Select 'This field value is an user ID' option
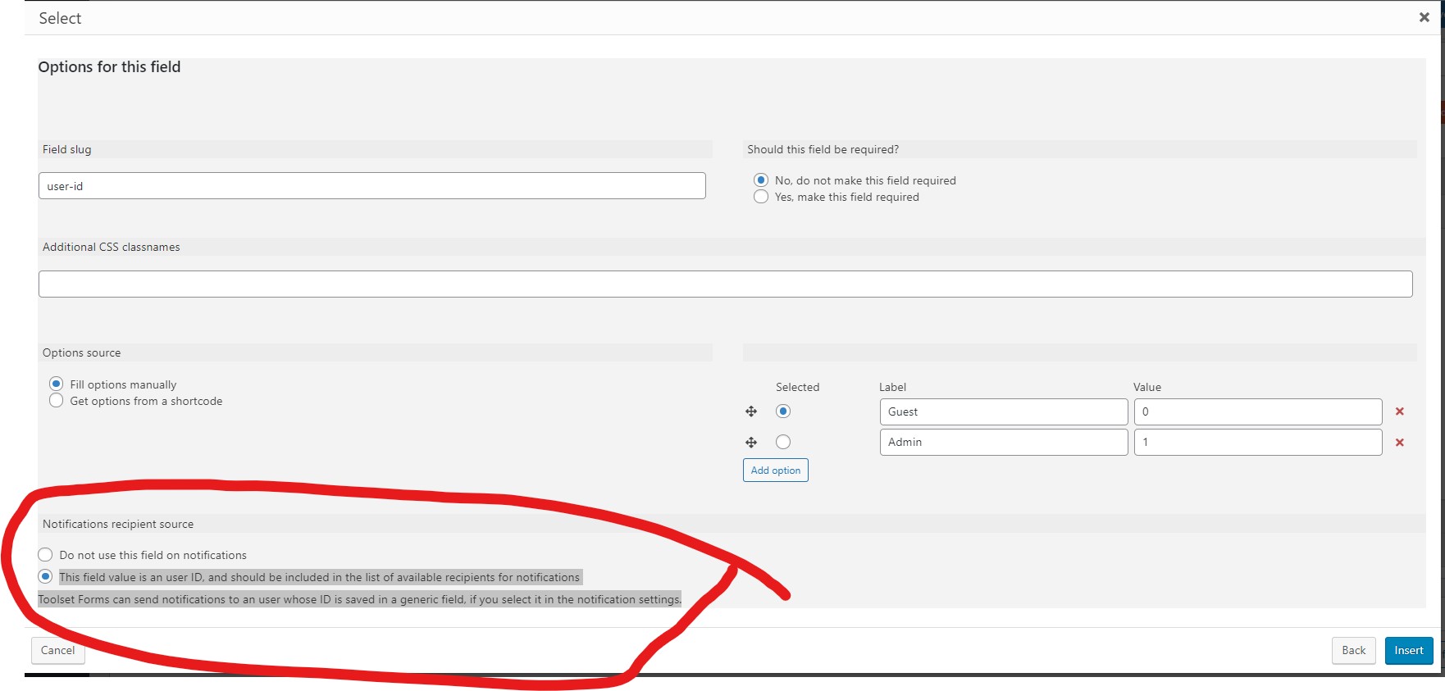Image resolution: width=1445 pixels, height=691 pixels. [46, 576]
